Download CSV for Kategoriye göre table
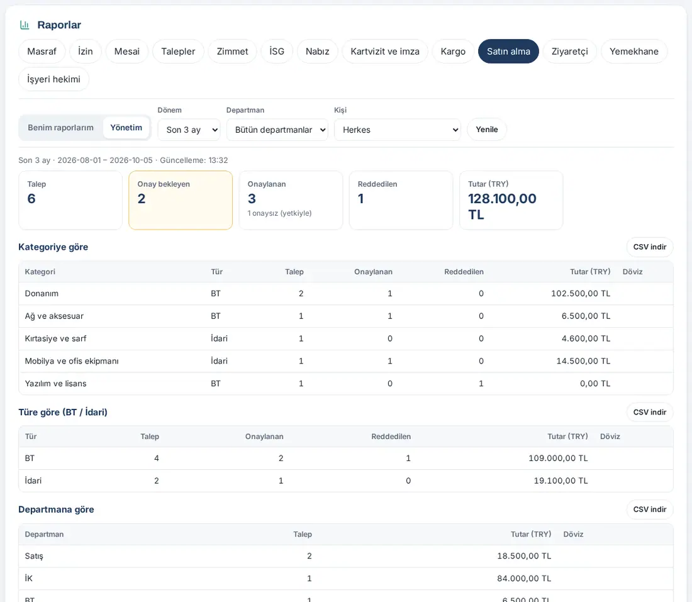This screenshot has height=602, width=692. pos(650,247)
